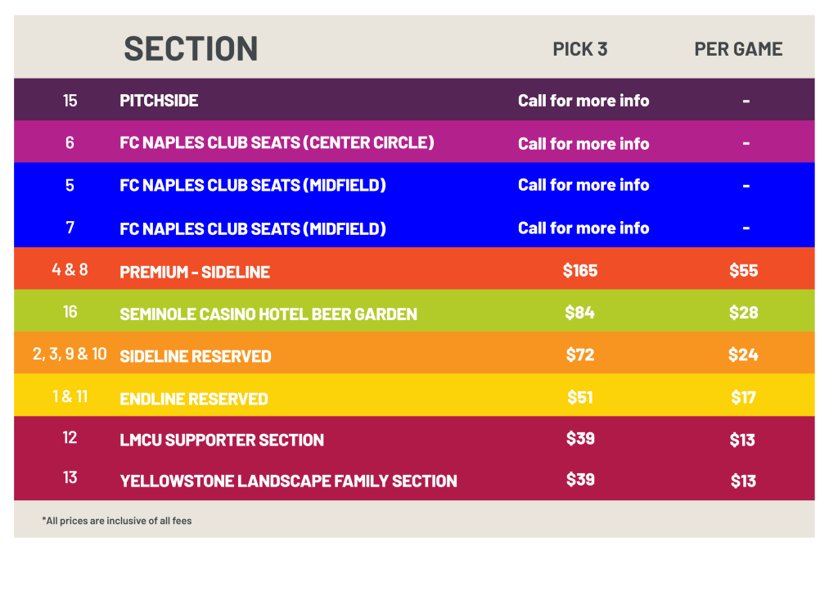
Task: Select the Endline Reserved section
Action: (x=194, y=399)
